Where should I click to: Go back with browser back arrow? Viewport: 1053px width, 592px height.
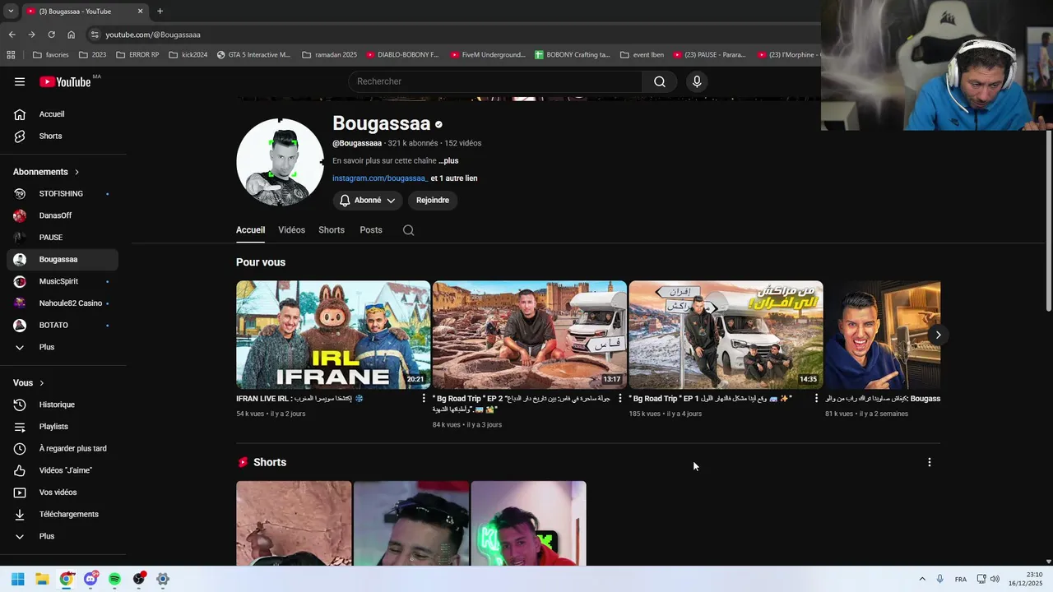12,35
